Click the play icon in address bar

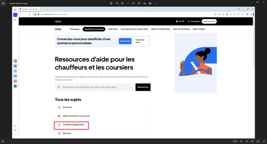click(x=231, y=15)
